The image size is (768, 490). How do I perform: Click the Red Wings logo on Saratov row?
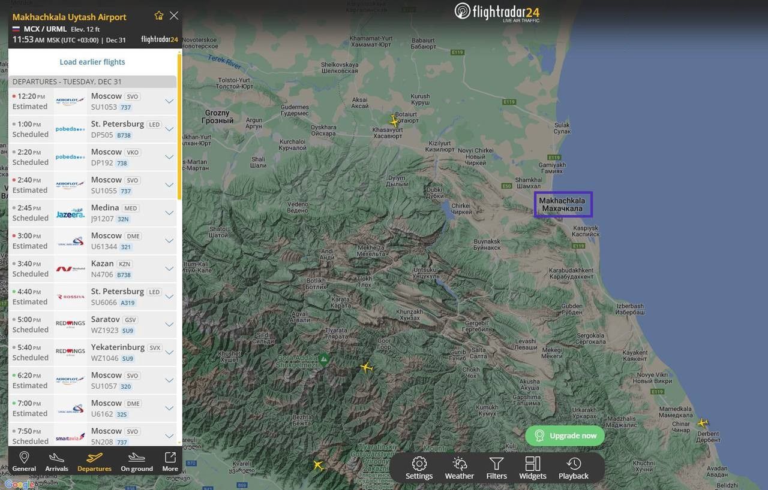coord(70,325)
